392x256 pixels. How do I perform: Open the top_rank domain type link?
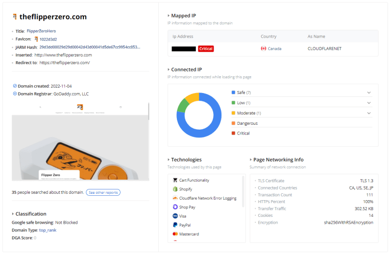click(48, 230)
